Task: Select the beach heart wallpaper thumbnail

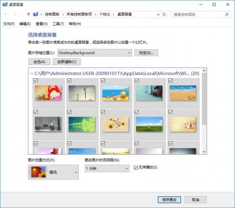Action: point(183,93)
